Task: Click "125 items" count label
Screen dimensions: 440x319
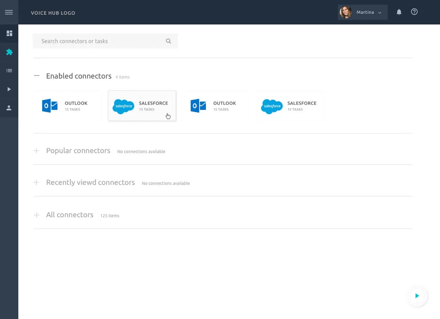Action: pos(110,216)
